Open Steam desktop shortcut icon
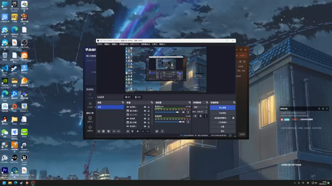The height and width of the screenshot is (186, 332). pos(15,69)
